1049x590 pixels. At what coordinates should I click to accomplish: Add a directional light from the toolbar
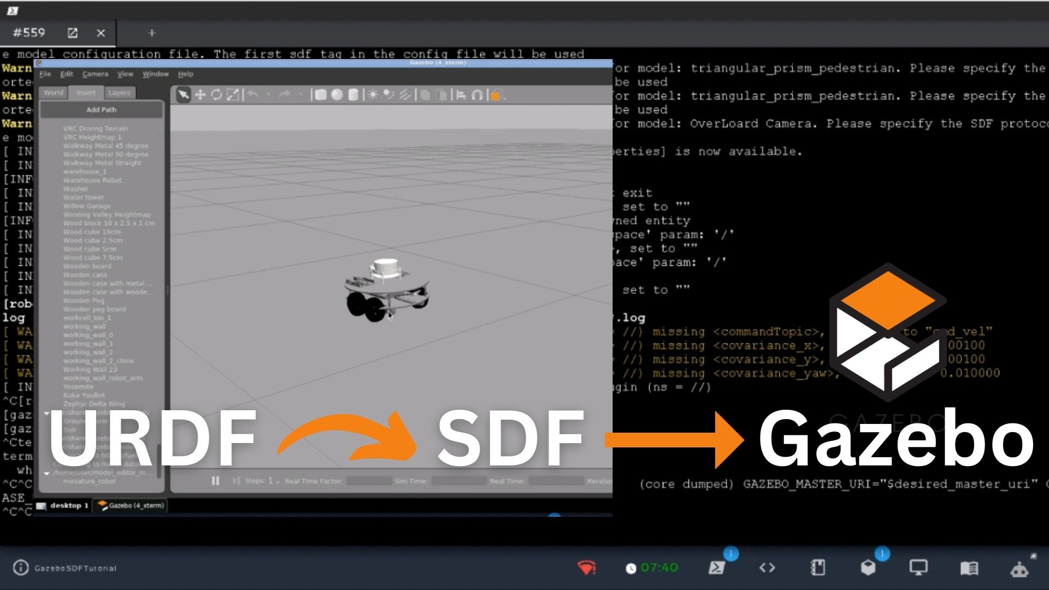(405, 95)
